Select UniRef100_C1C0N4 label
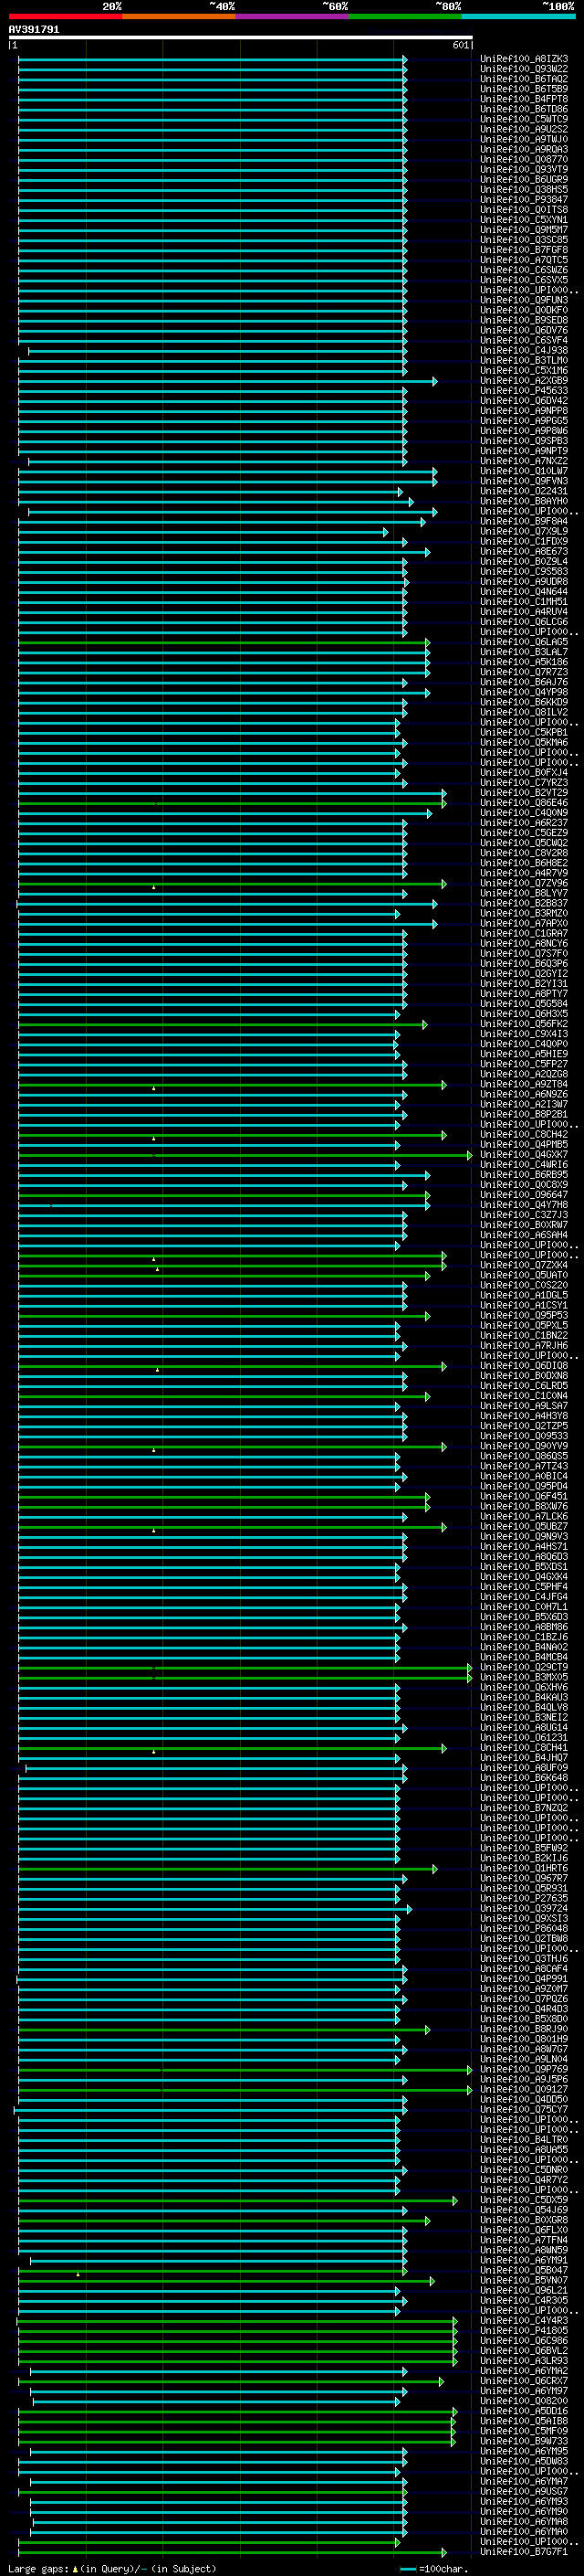This screenshot has width=584, height=2576. pos(523,1396)
